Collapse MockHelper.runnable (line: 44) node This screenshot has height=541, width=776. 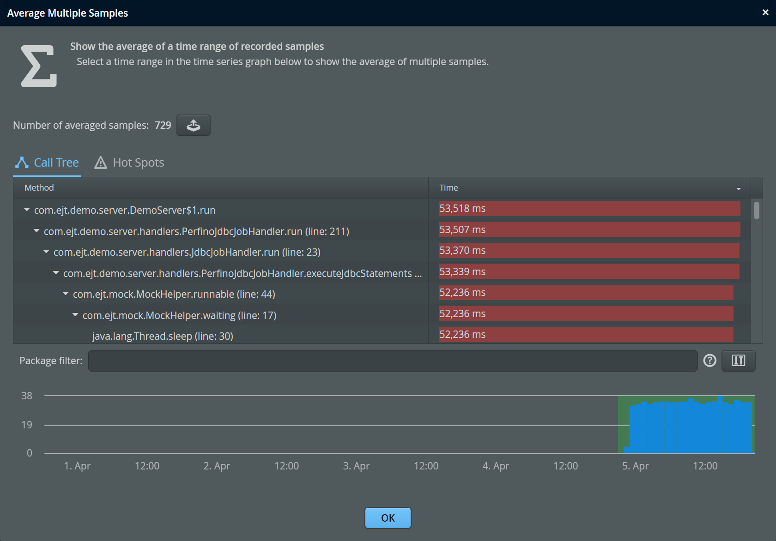click(66, 294)
